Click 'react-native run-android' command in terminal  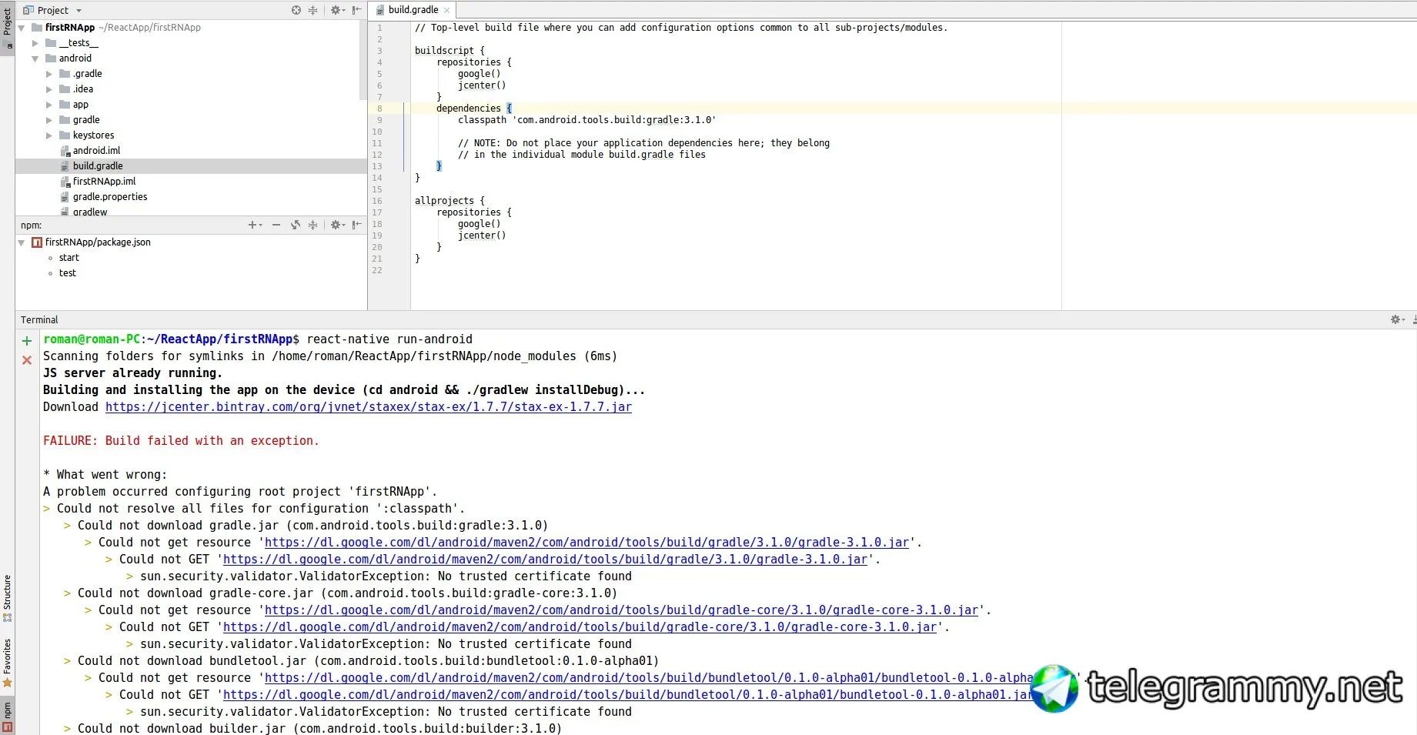[389, 339]
